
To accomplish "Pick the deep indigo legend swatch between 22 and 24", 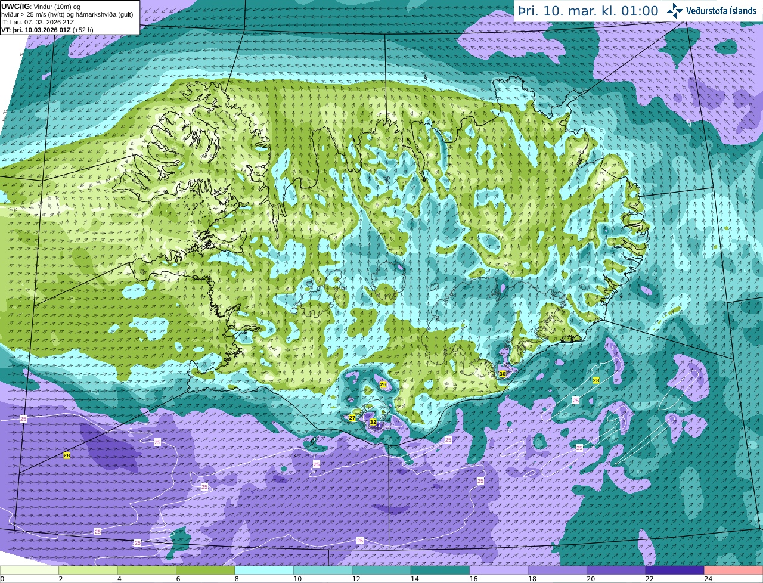I will 675,570.
